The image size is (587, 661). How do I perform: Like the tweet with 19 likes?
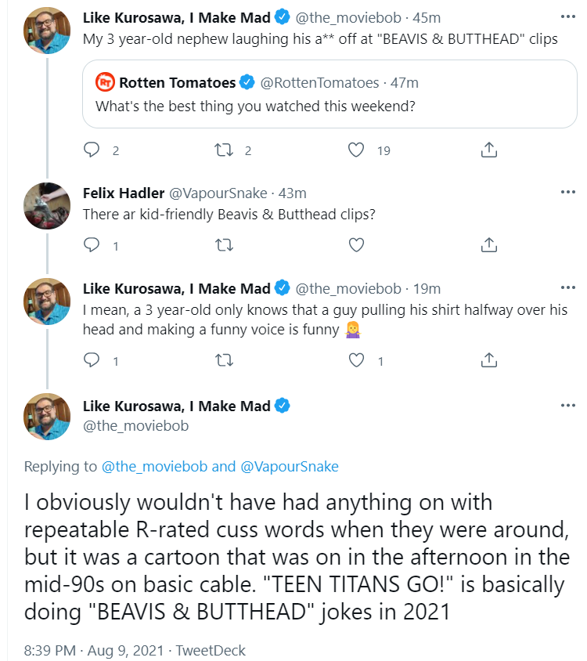point(356,150)
